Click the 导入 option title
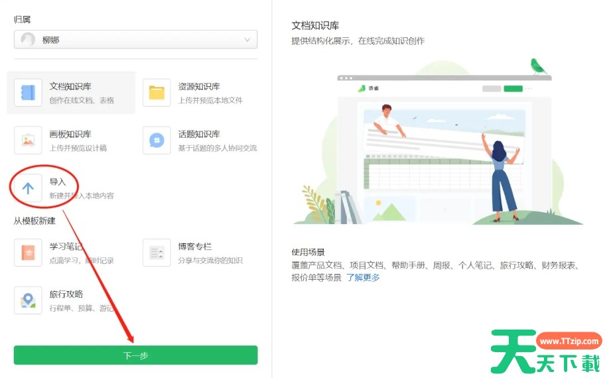 [58, 182]
